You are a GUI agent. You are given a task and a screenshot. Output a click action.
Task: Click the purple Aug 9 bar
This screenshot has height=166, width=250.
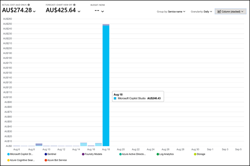[x=39, y=144]
